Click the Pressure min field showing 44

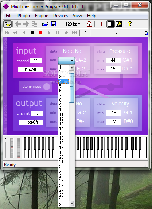coord(113,61)
